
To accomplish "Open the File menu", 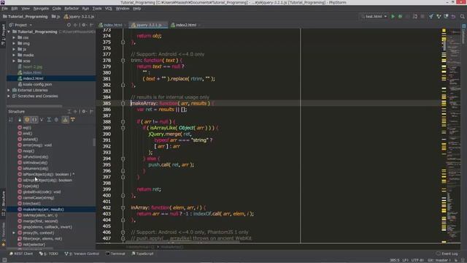I will [x=5, y=8].
